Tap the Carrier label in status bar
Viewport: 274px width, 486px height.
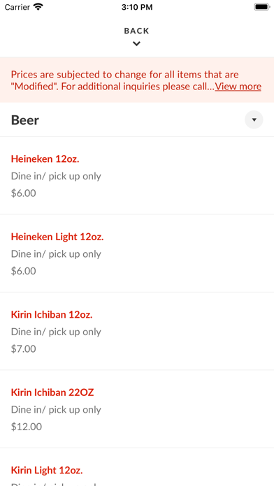17,7
